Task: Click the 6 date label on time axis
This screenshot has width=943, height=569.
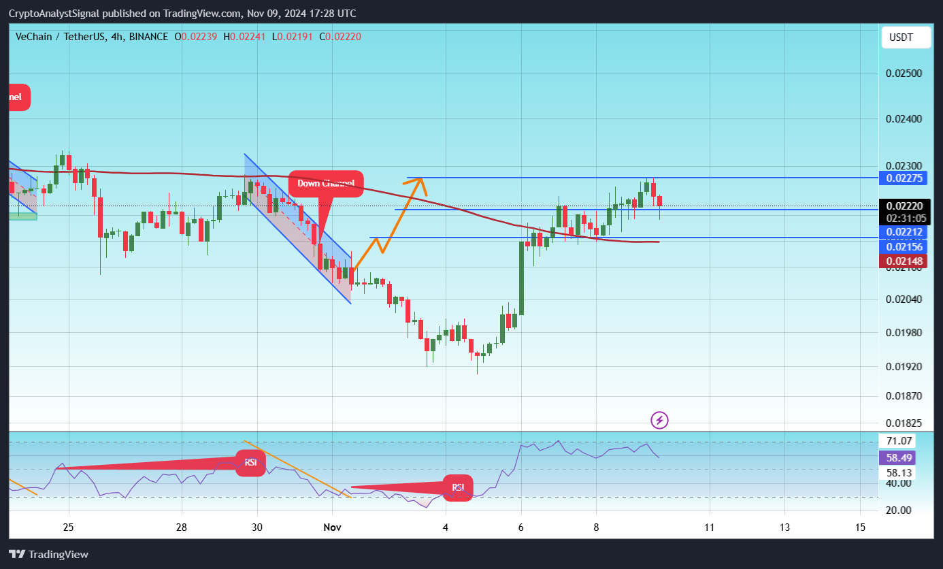Action: (521, 527)
